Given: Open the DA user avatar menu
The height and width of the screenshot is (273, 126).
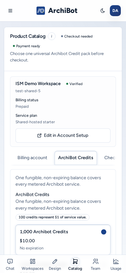Looking at the screenshot, I should click(x=115, y=11).
